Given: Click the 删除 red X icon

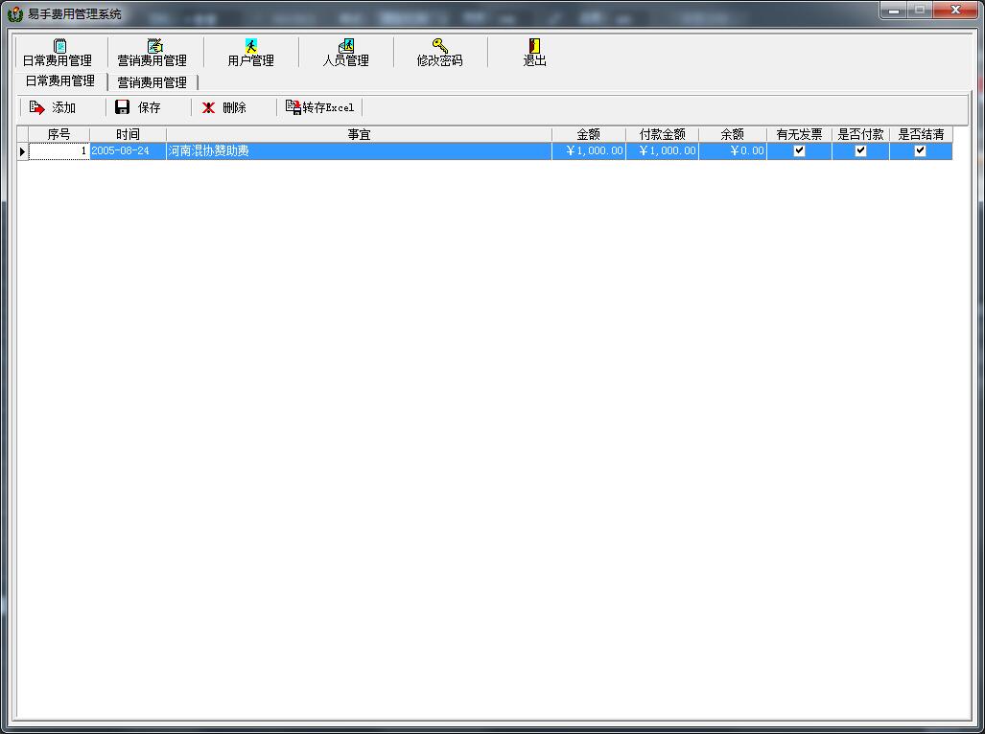Looking at the screenshot, I should coord(208,108).
